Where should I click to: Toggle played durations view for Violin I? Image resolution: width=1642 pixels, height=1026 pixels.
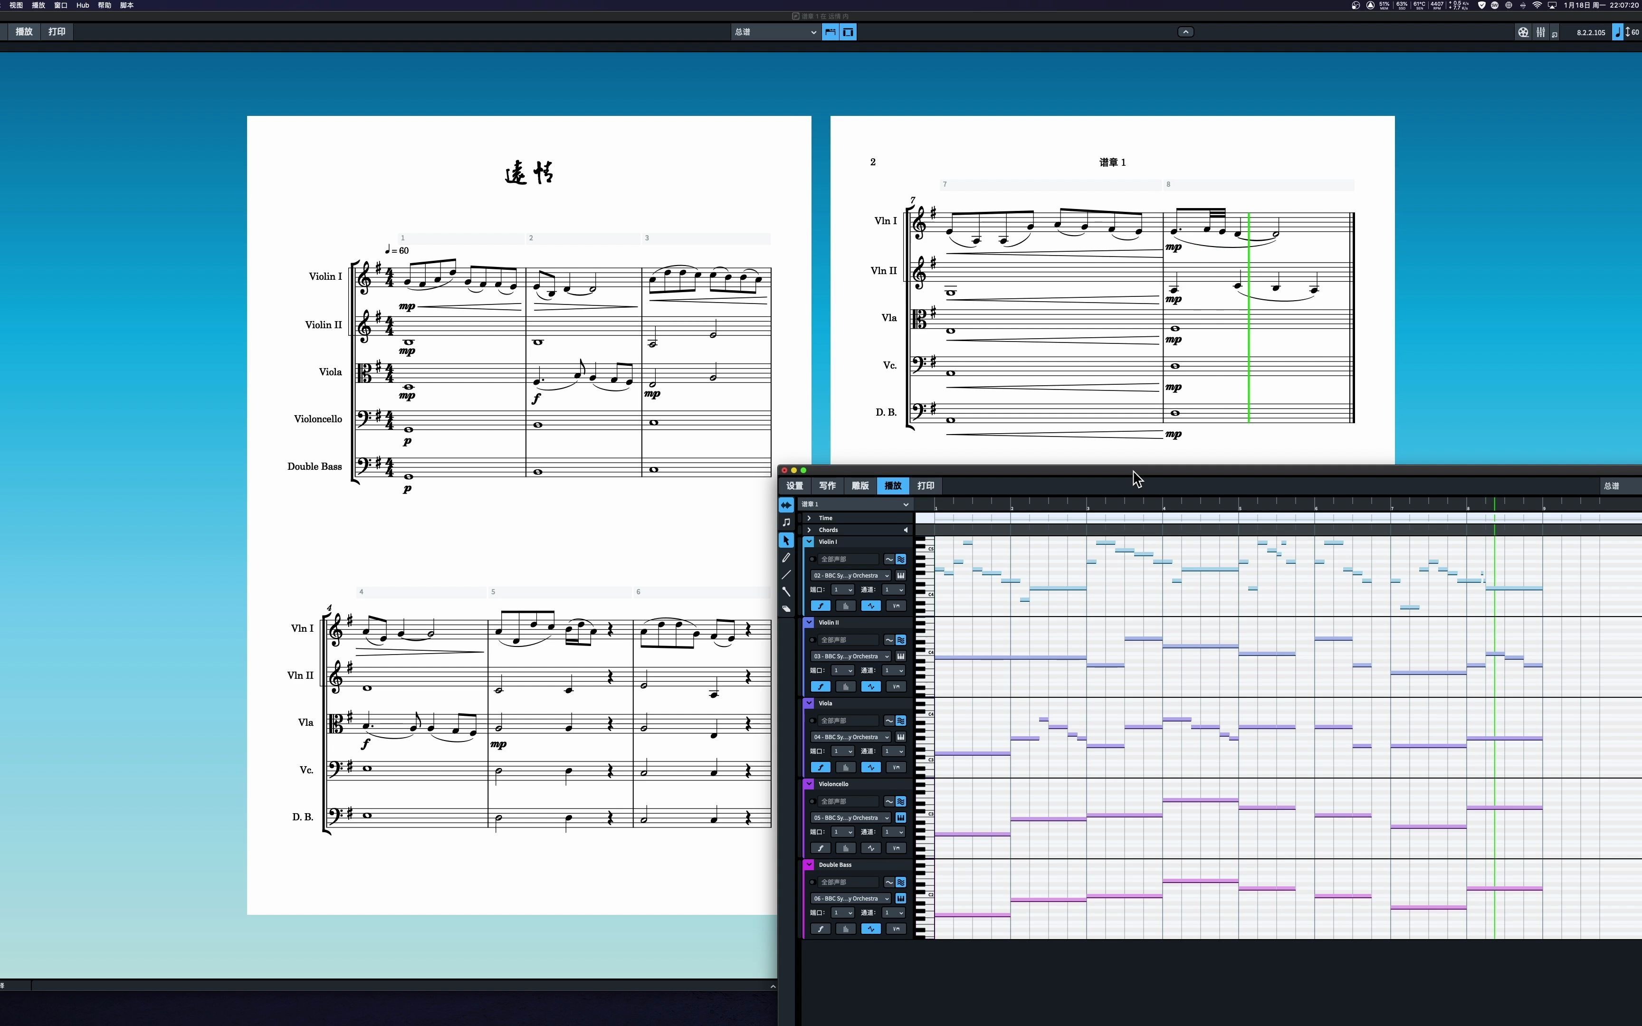click(x=900, y=559)
